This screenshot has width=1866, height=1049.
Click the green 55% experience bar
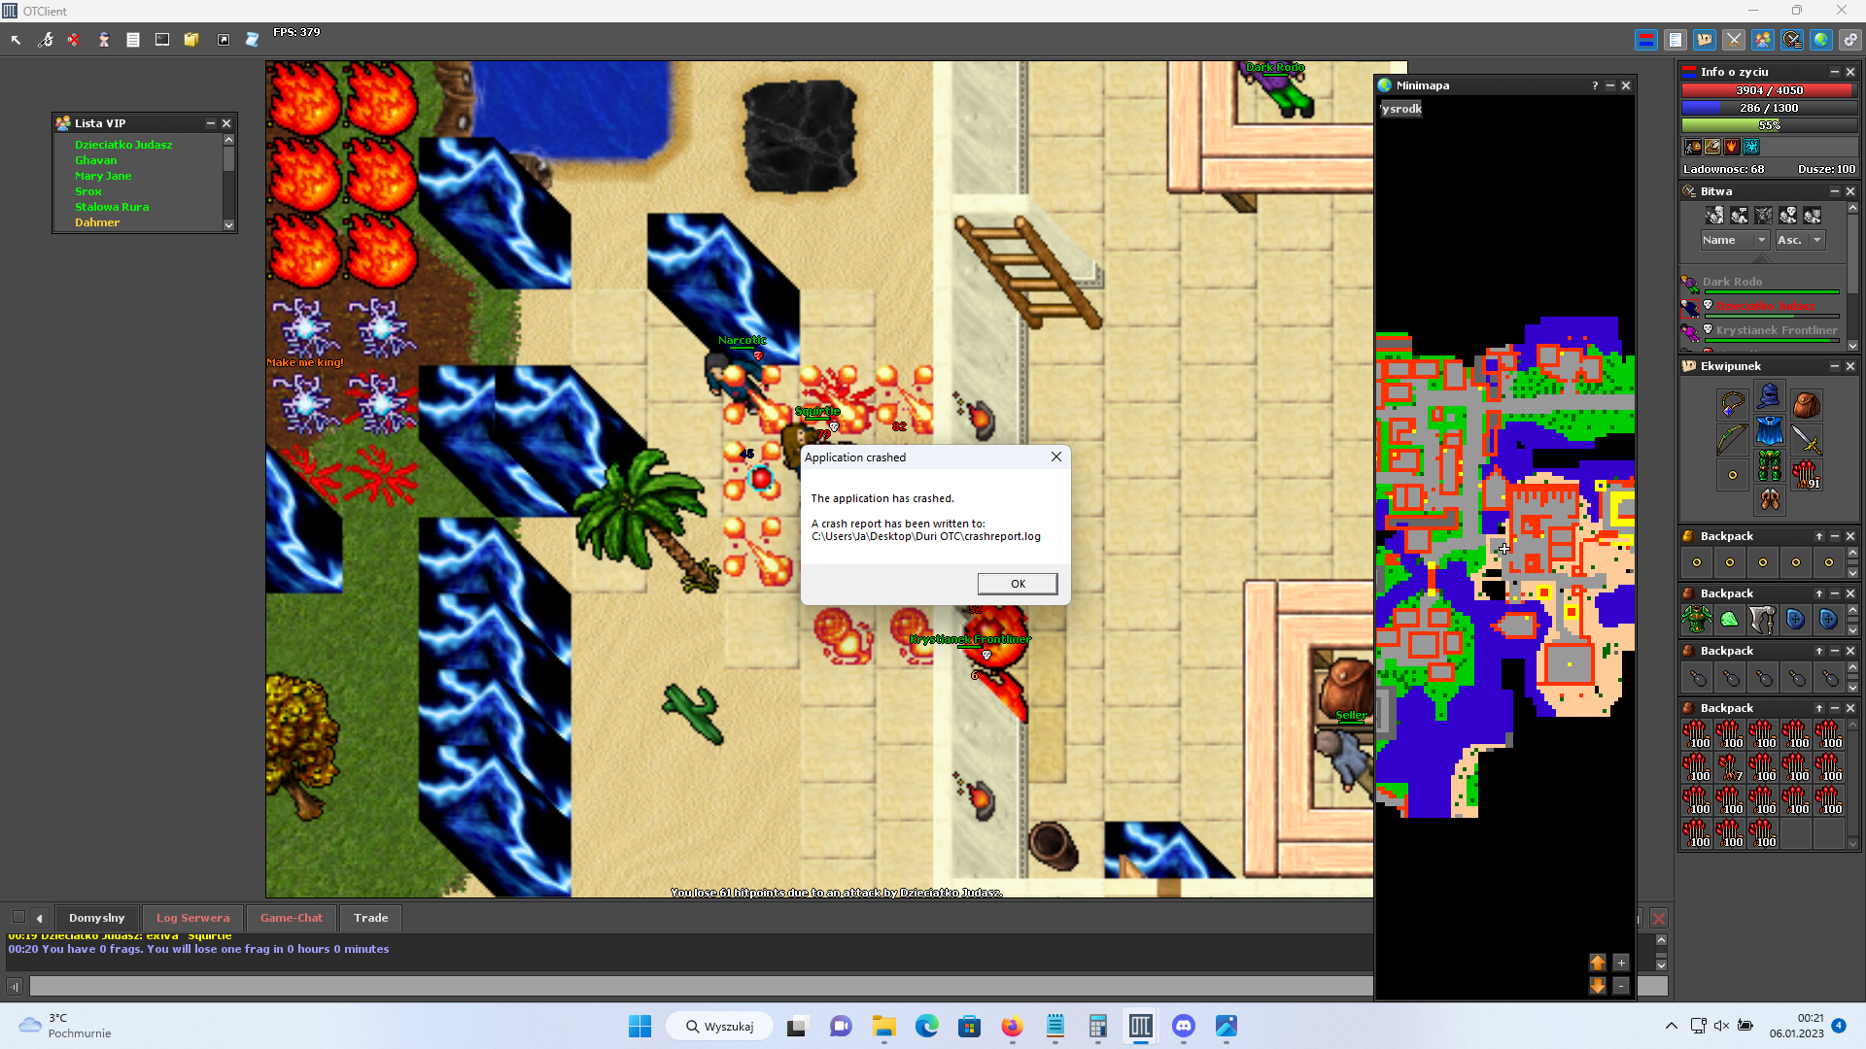pos(1769,125)
